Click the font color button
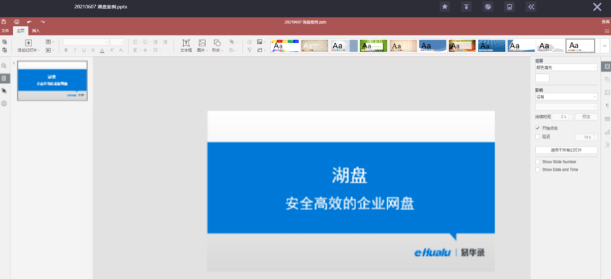This screenshot has width=611, height=279. 102,50
